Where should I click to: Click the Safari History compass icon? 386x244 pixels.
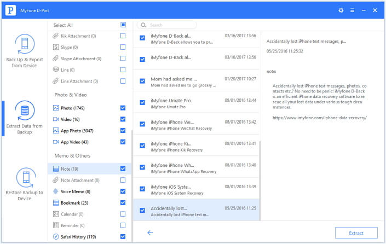pos(56,237)
